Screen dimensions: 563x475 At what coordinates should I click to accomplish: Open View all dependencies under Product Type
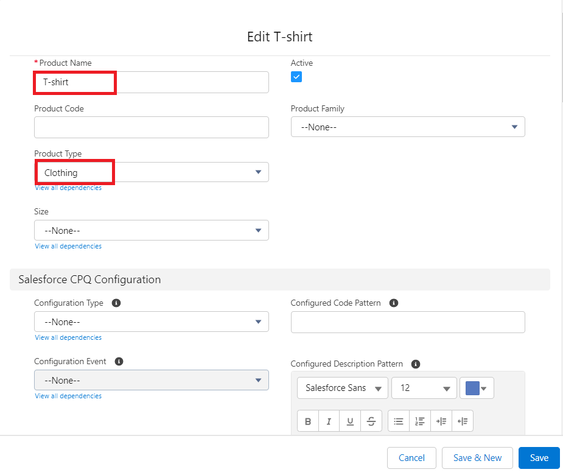[x=68, y=188]
